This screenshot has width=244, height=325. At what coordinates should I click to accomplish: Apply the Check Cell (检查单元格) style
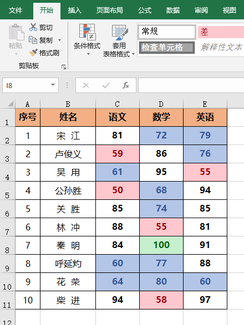click(x=167, y=48)
